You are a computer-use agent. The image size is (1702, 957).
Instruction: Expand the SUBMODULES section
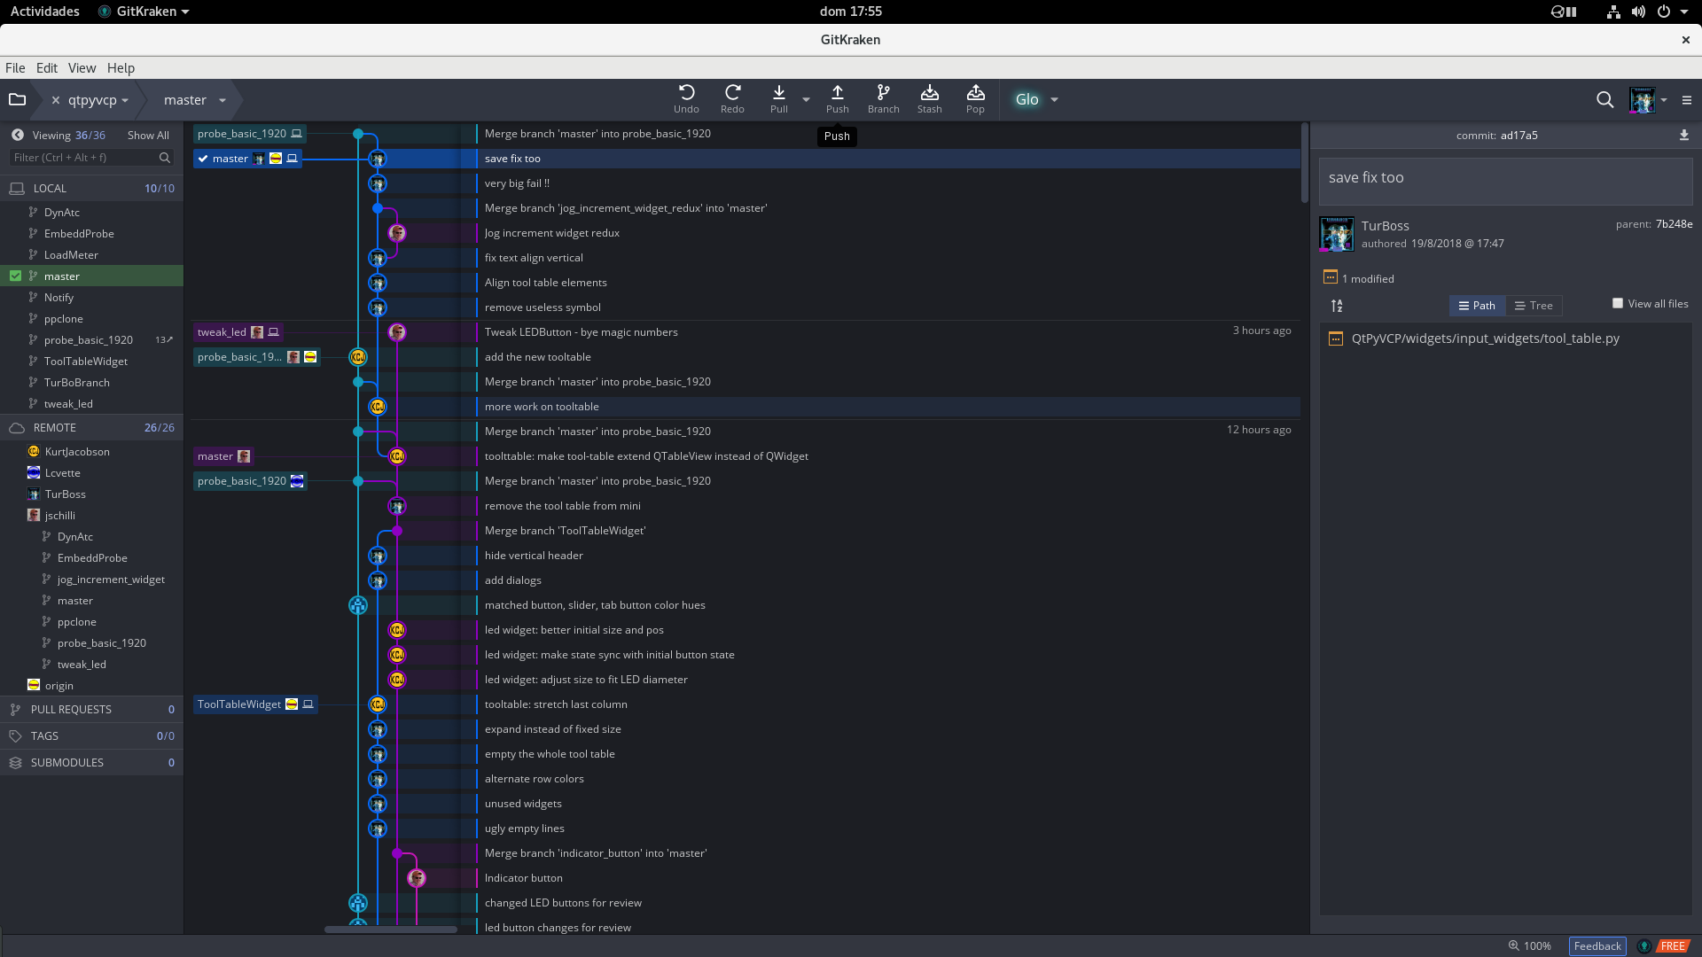click(x=91, y=762)
